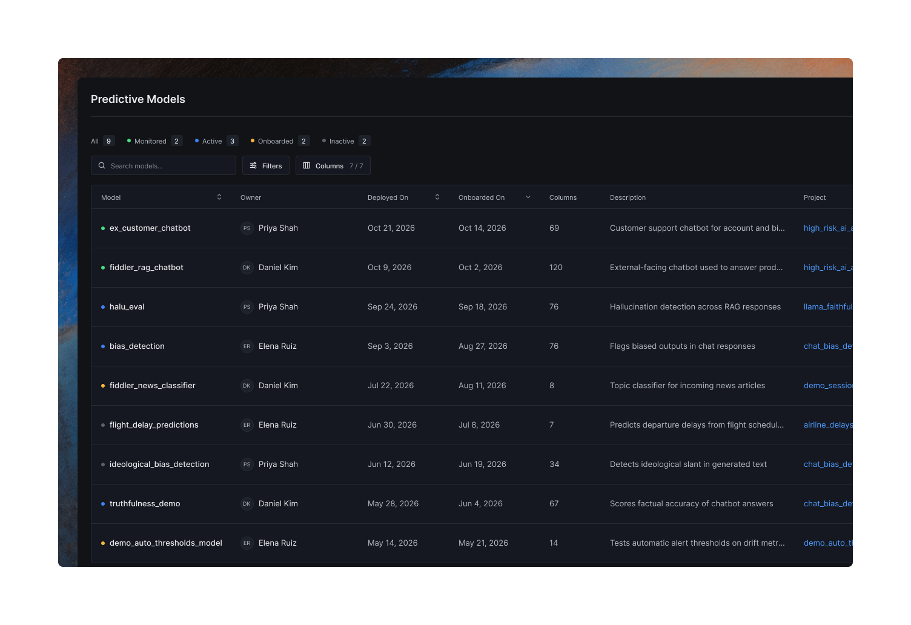Click the DK avatar in truthfulness_demo row
The height and width of the screenshot is (625, 911).
tap(247, 504)
